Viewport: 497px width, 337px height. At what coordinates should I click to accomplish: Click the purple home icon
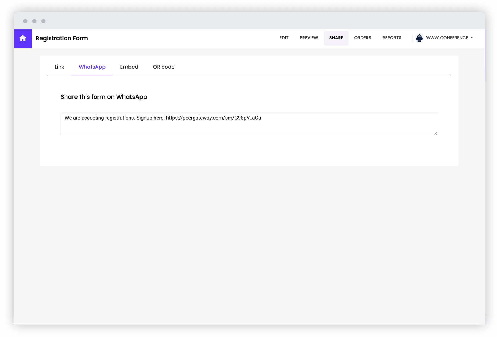coord(23,38)
